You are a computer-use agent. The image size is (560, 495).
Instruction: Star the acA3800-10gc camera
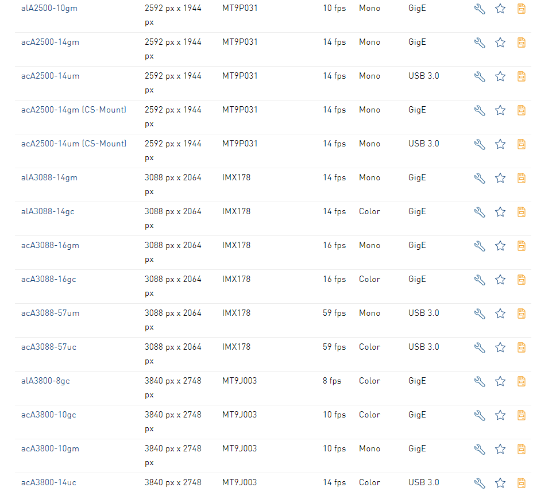(x=500, y=415)
